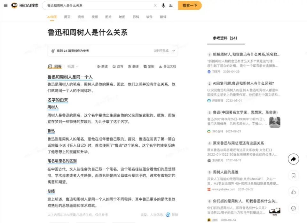Toggle the 回答 answer view
This screenshot has height=223, width=307.
[55, 66]
